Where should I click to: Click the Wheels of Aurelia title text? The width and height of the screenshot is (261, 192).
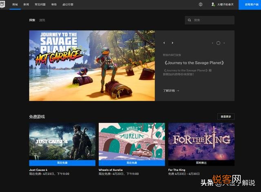[x=111, y=170]
